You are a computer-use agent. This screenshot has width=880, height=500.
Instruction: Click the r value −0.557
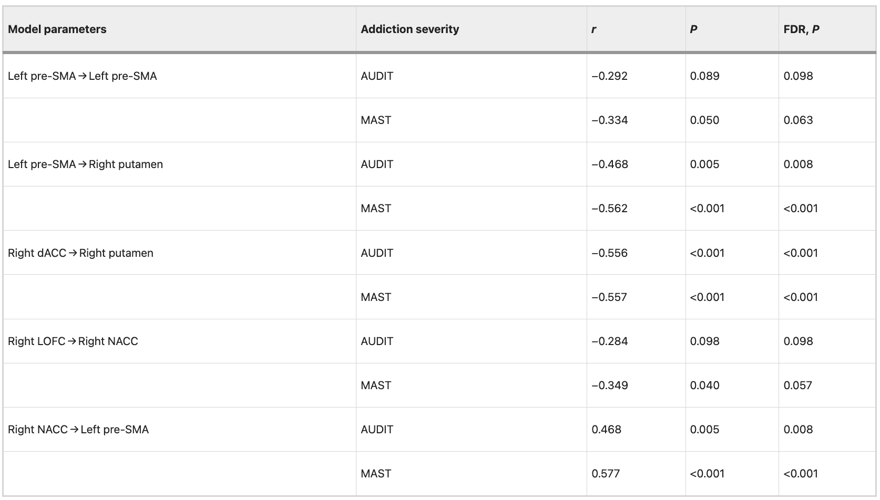[x=609, y=297]
